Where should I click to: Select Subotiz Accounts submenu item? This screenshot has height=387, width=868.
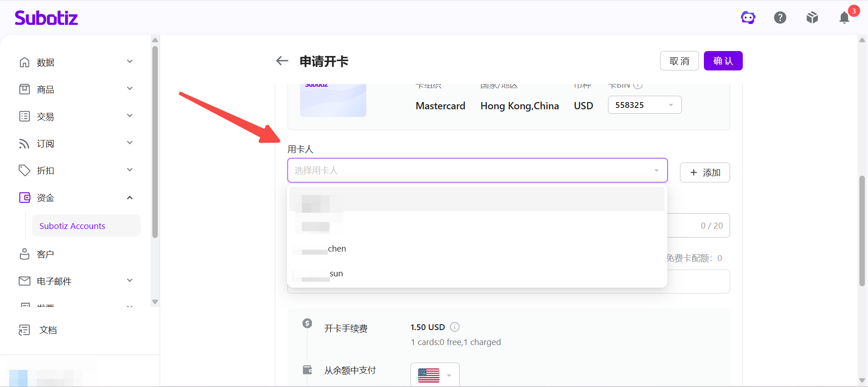click(86, 226)
